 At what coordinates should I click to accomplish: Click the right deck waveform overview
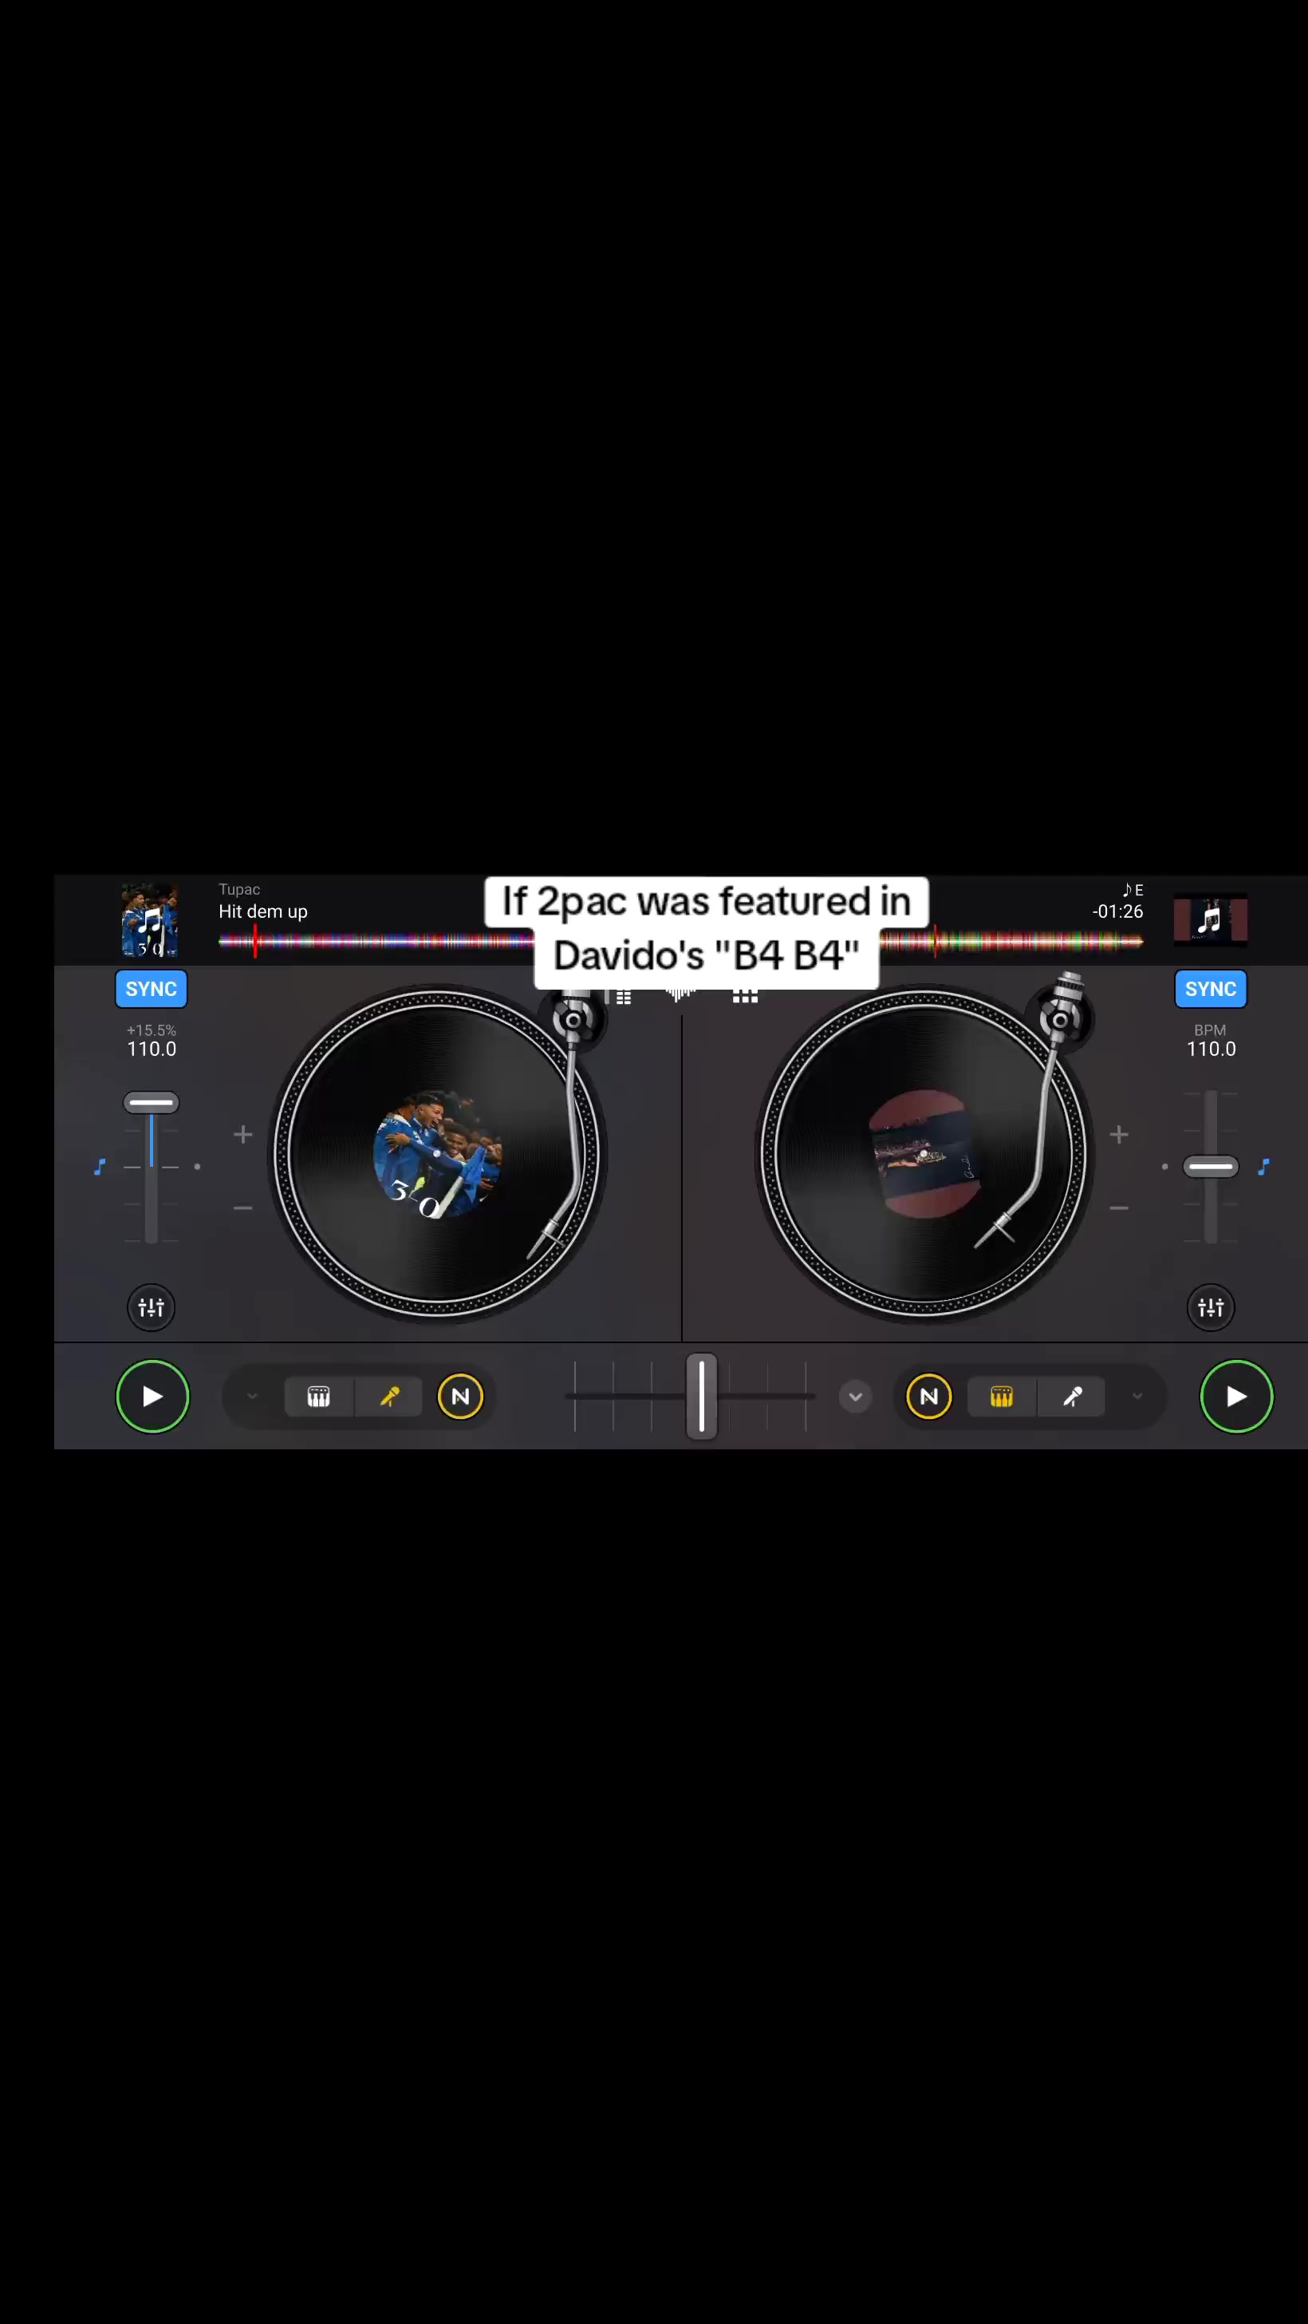pyautogui.click(x=1011, y=941)
